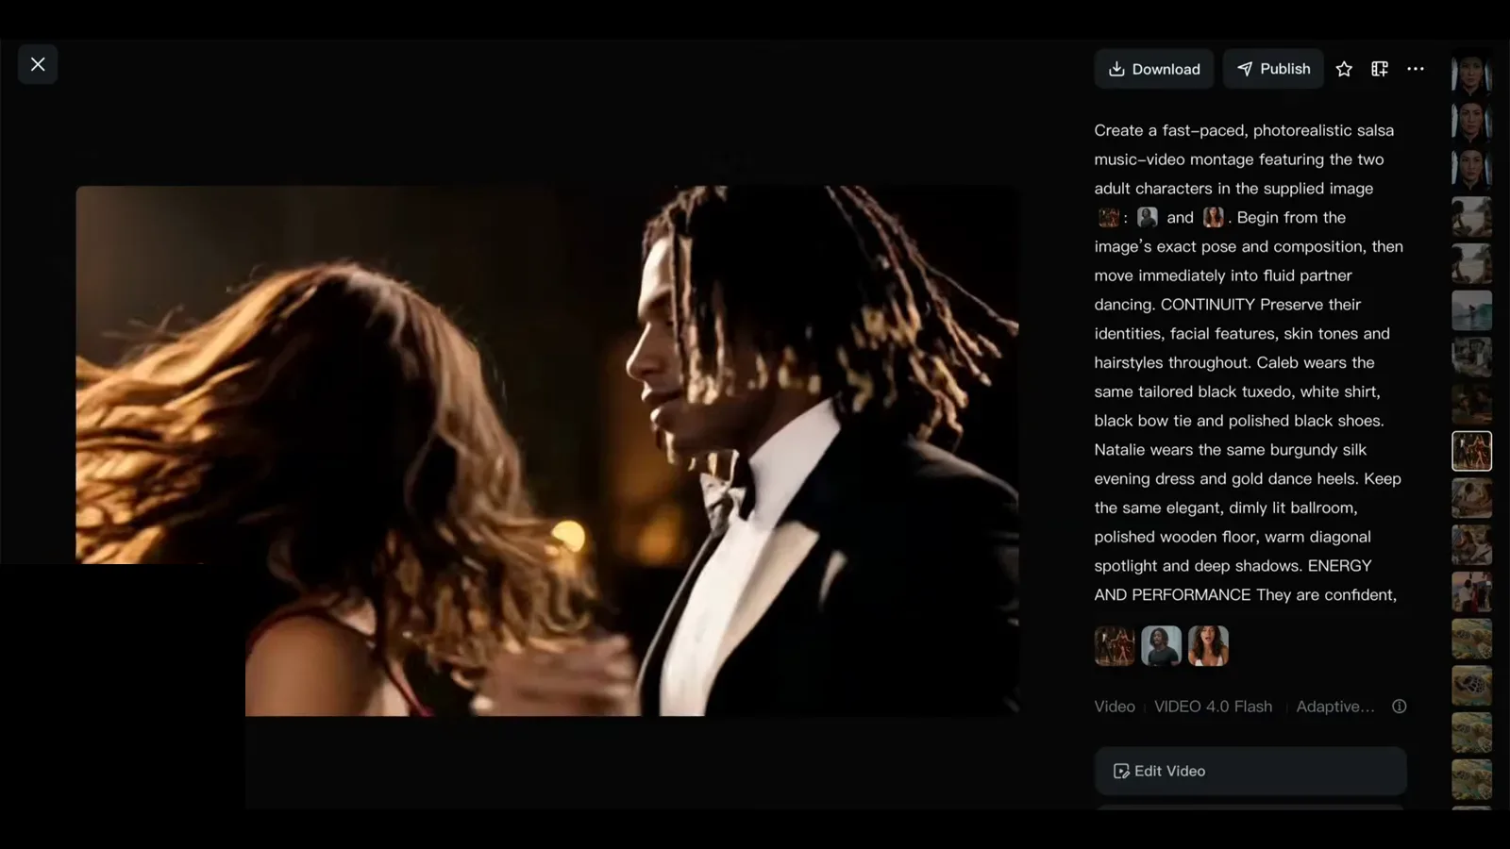1510x849 pixels.
Task: Click the "VIDEO 4.0 Flash" model label
Action: click(1214, 707)
